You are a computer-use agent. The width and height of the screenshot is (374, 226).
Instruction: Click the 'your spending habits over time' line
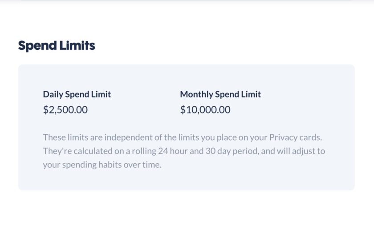pyautogui.click(x=102, y=165)
